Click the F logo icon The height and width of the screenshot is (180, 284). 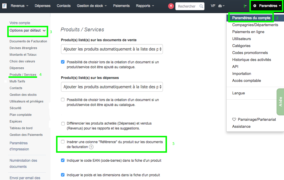(x=4, y=6)
